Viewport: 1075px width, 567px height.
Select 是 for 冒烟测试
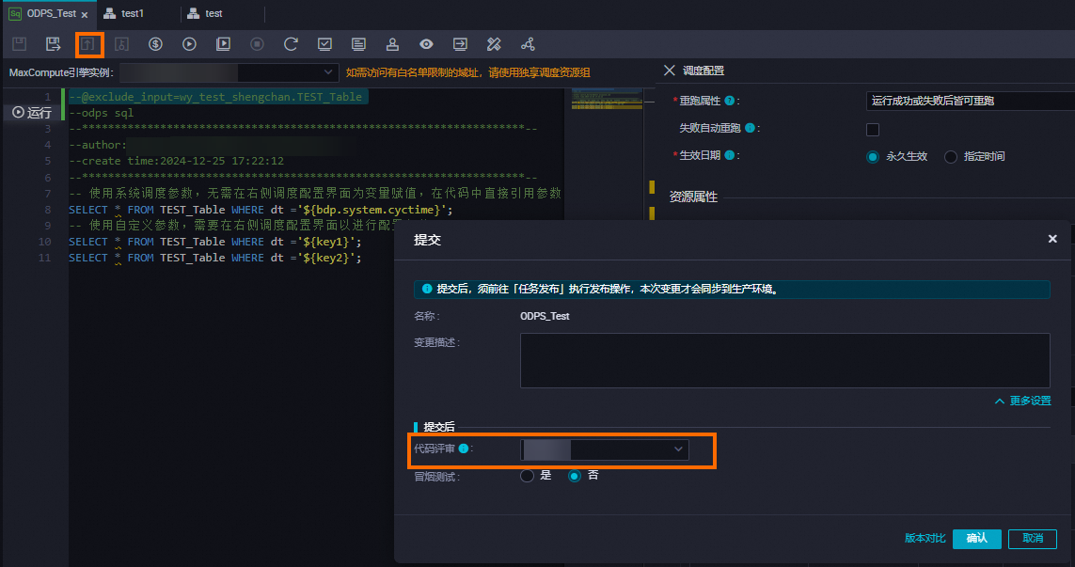click(527, 475)
